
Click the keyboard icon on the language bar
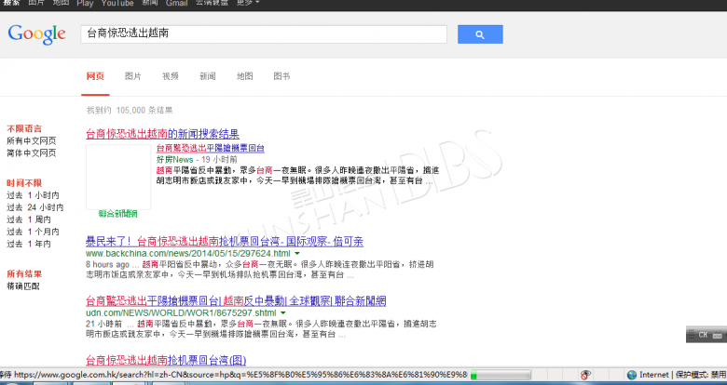[x=718, y=335]
